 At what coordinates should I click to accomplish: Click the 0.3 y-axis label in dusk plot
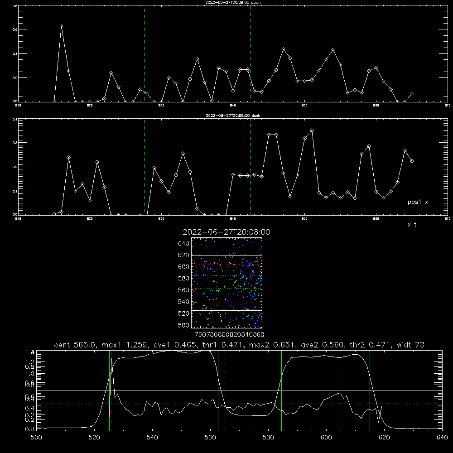pyautogui.click(x=15, y=143)
